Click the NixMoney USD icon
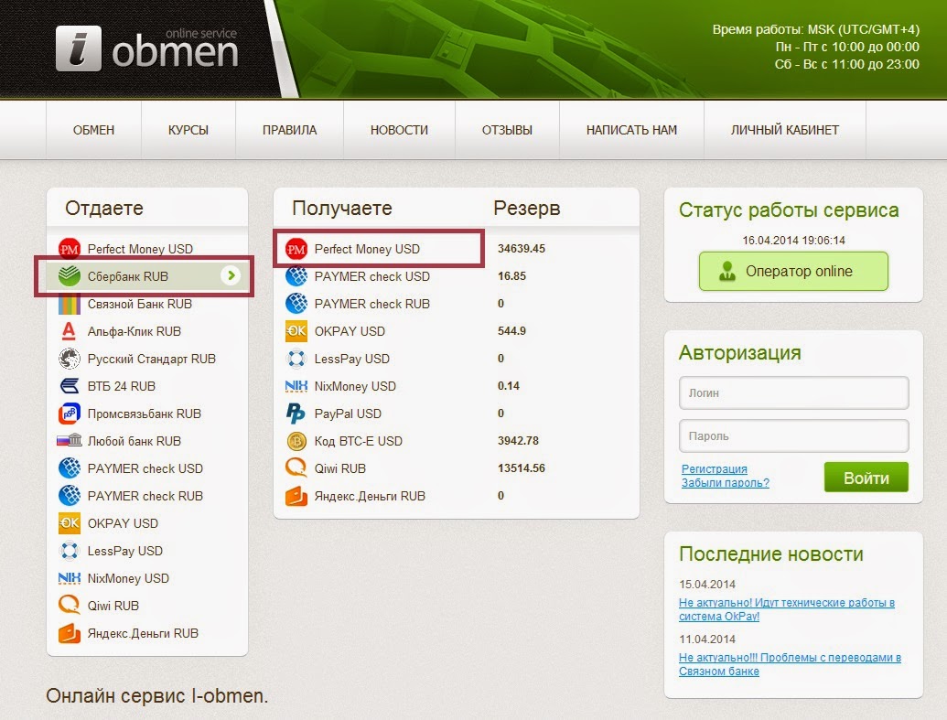The image size is (947, 720). click(296, 386)
